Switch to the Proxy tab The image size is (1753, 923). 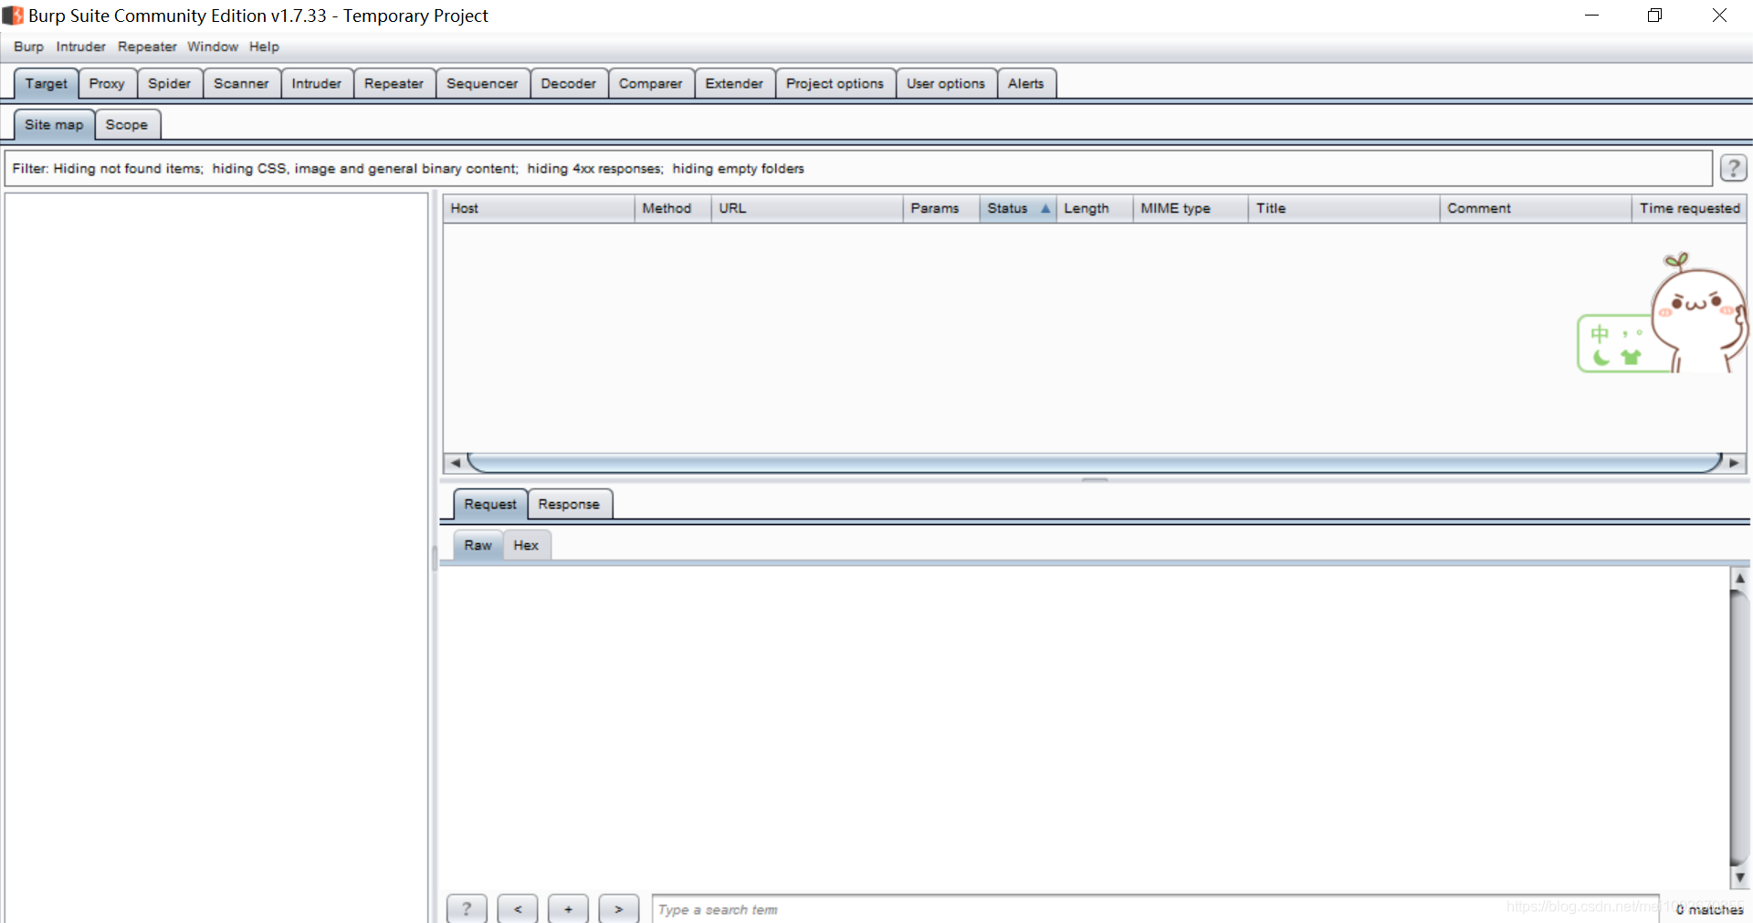point(107,83)
